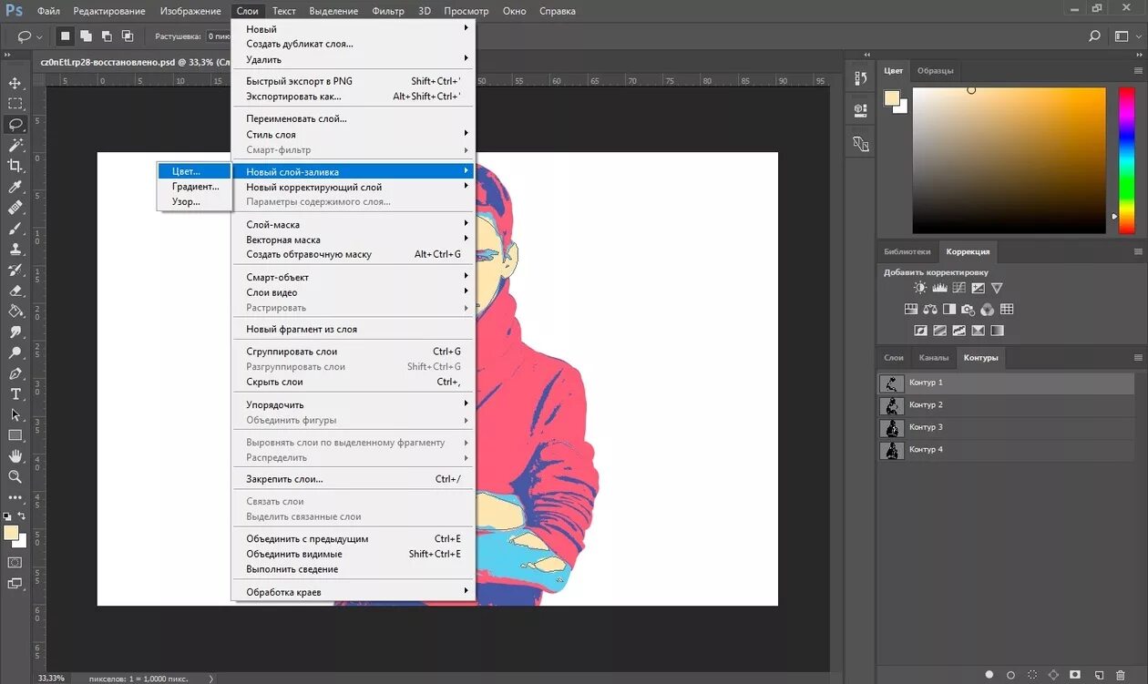Click Закрепить слои...
Image resolution: width=1148 pixels, height=684 pixels.
coord(354,479)
